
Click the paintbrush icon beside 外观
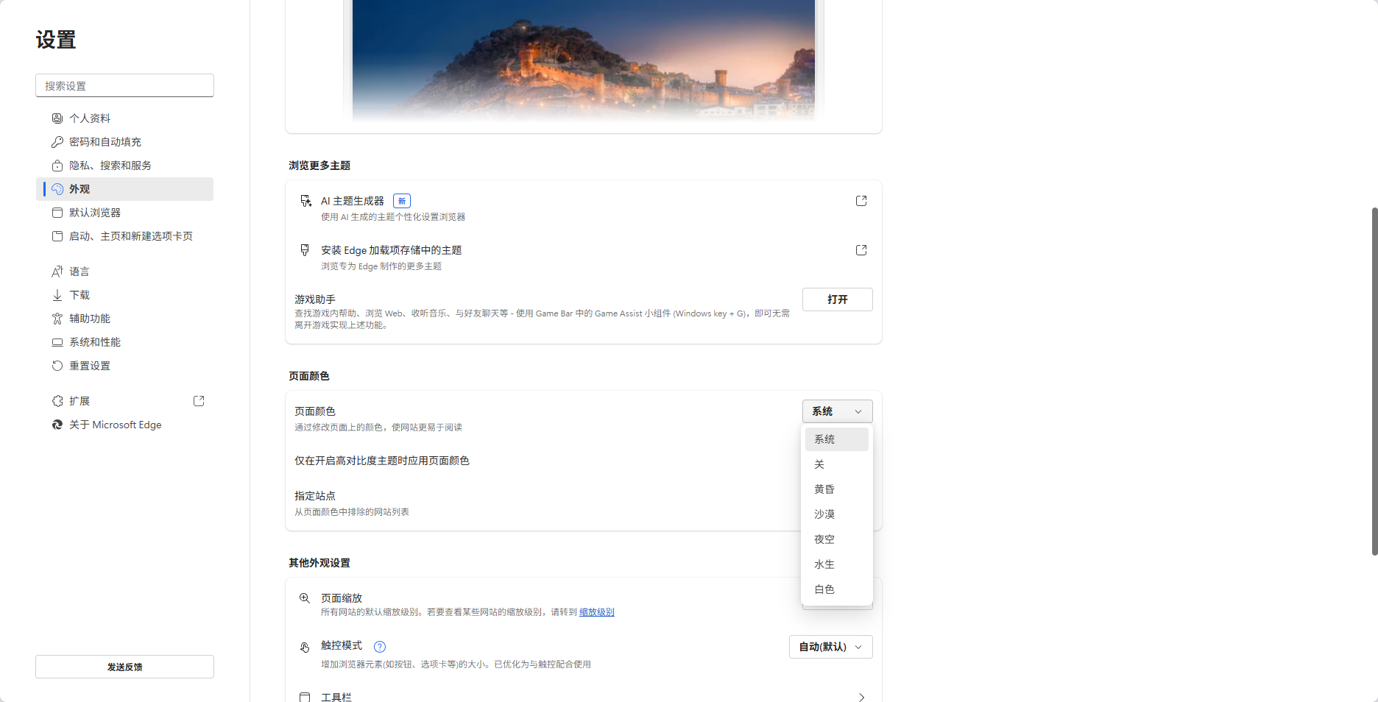(x=57, y=189)
